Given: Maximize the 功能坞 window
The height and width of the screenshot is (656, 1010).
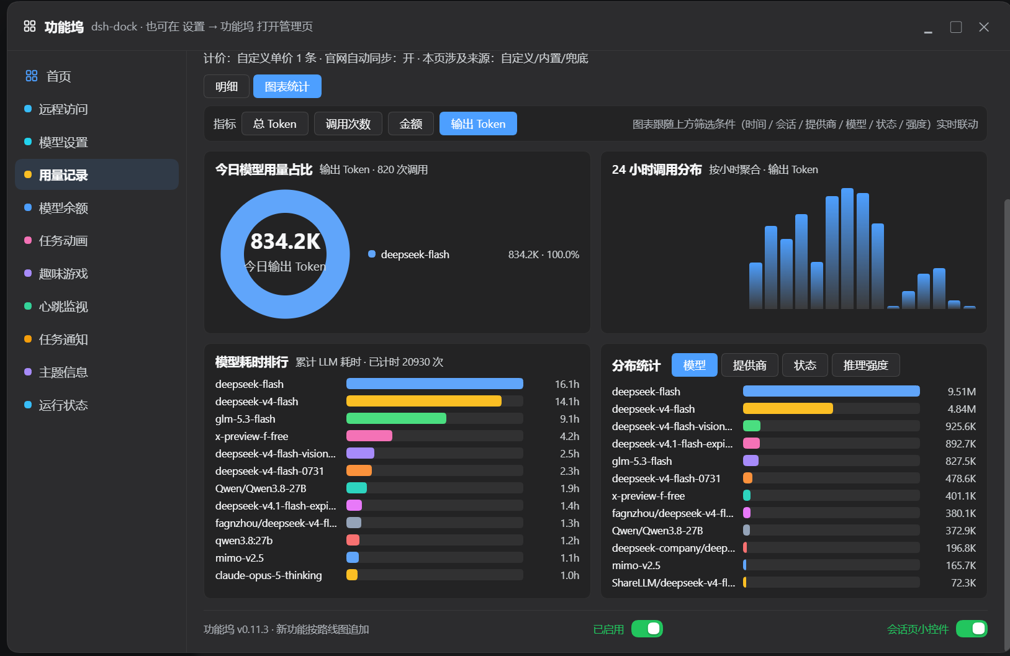Looking at the screenshot, I should click(956, 27).
